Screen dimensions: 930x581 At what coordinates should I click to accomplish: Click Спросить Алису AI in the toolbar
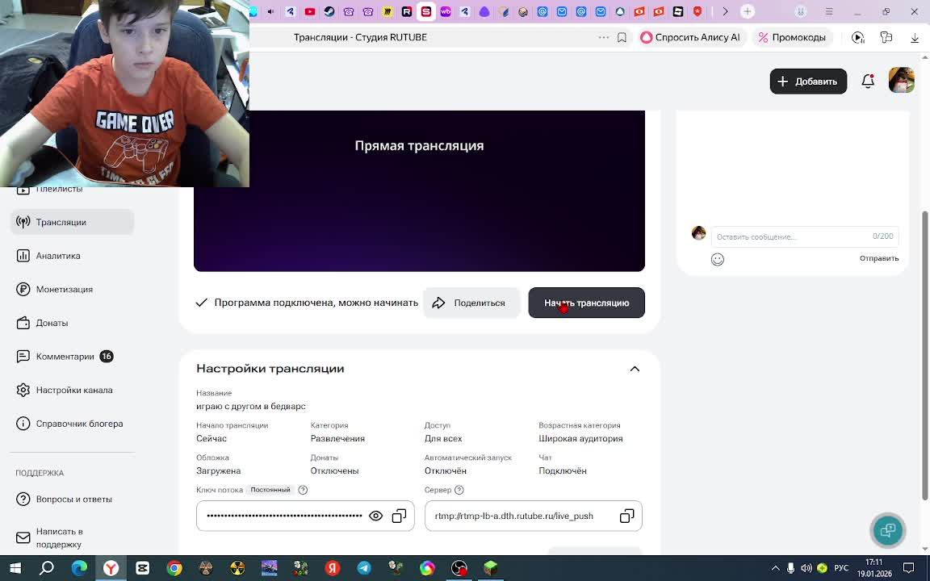(x=690, y=37)
